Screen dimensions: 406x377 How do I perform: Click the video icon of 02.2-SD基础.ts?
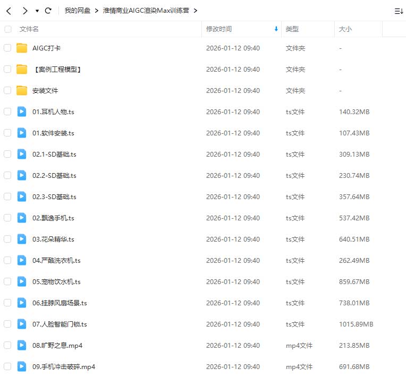click(x=22, y=175)
